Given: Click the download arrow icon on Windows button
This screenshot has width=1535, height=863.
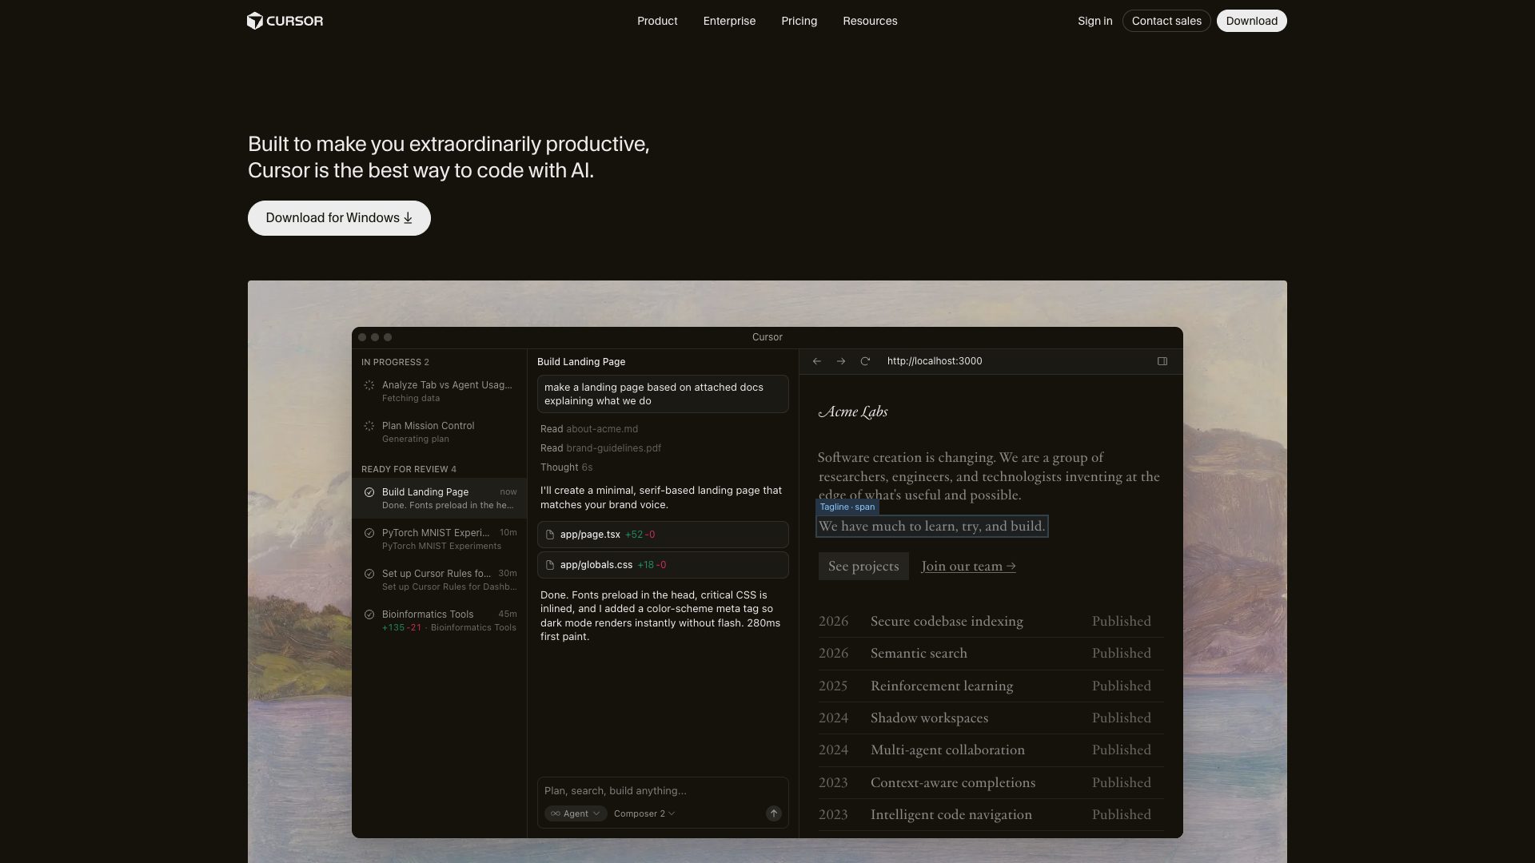Looking at the screenshot, I should click(x=408, y=217).
